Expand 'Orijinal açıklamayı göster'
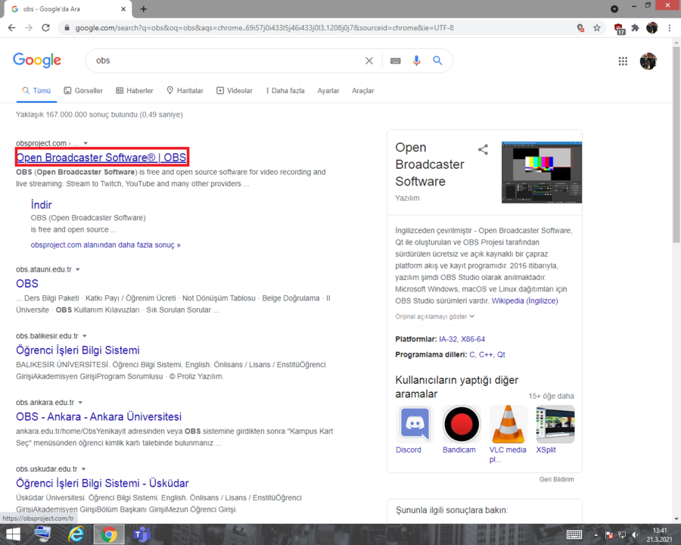This screenshot has height=545, width=681. coord(435,316)
